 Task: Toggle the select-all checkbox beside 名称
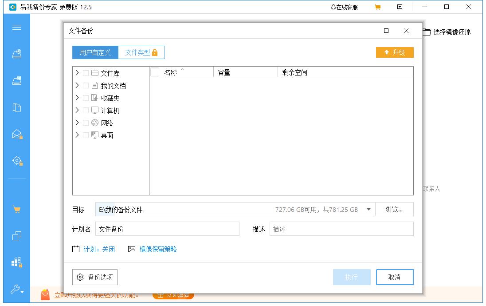[155, 72]
